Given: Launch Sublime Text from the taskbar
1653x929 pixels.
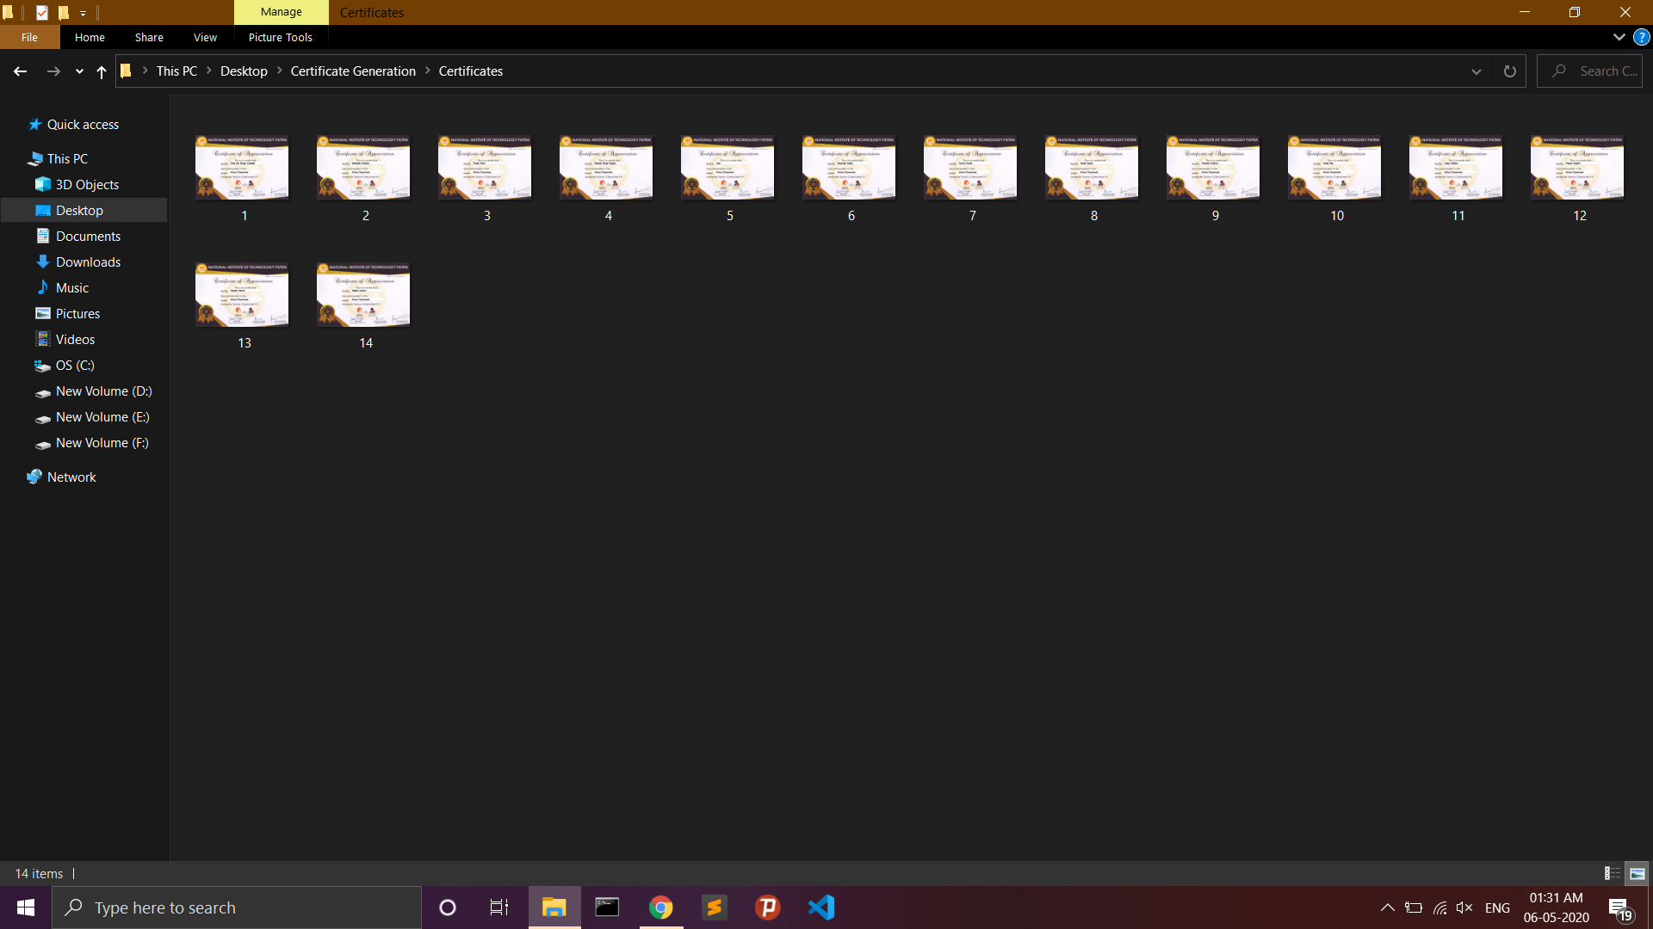Looking at the screenshot, I should (x=714, y=907).
